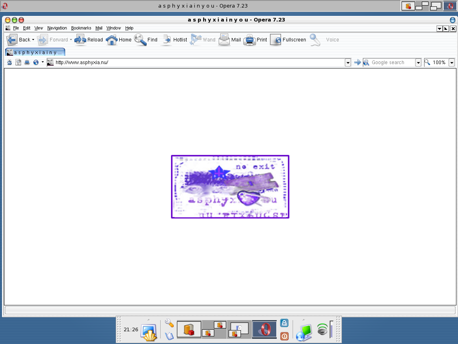458x344 pixels.
Task: Click the yellow window light button
Action: pos(8,20)
